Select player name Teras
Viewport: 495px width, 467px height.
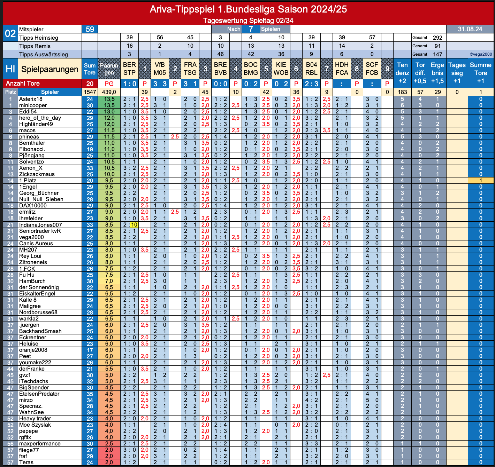click(26, 462)
